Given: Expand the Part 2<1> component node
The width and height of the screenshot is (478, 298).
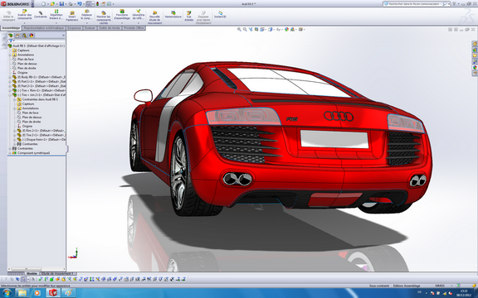Looking at the screenshot, I should click(10, 86).
